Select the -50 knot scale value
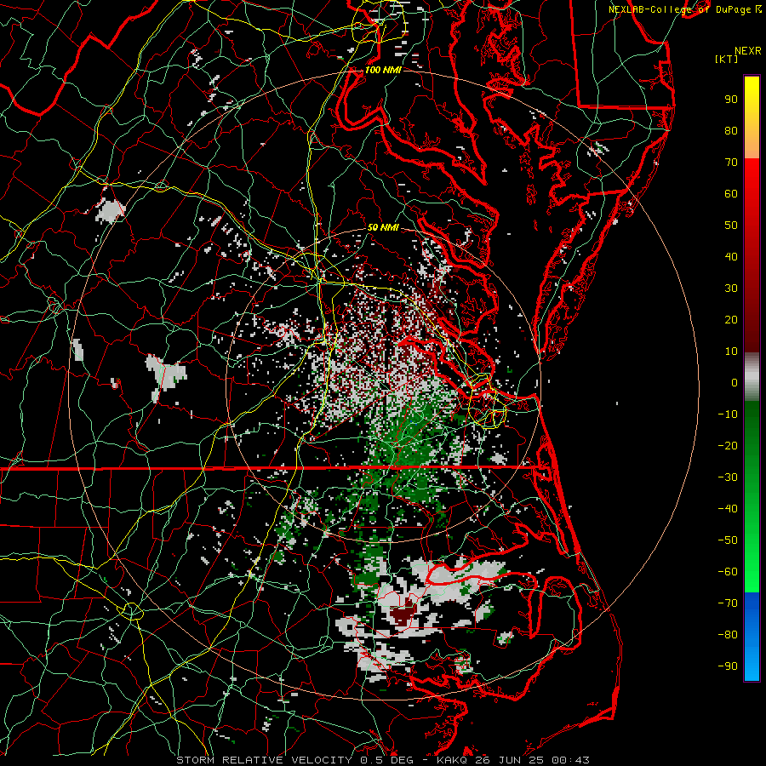Screen dimensions: 766x766 point(728,540)
